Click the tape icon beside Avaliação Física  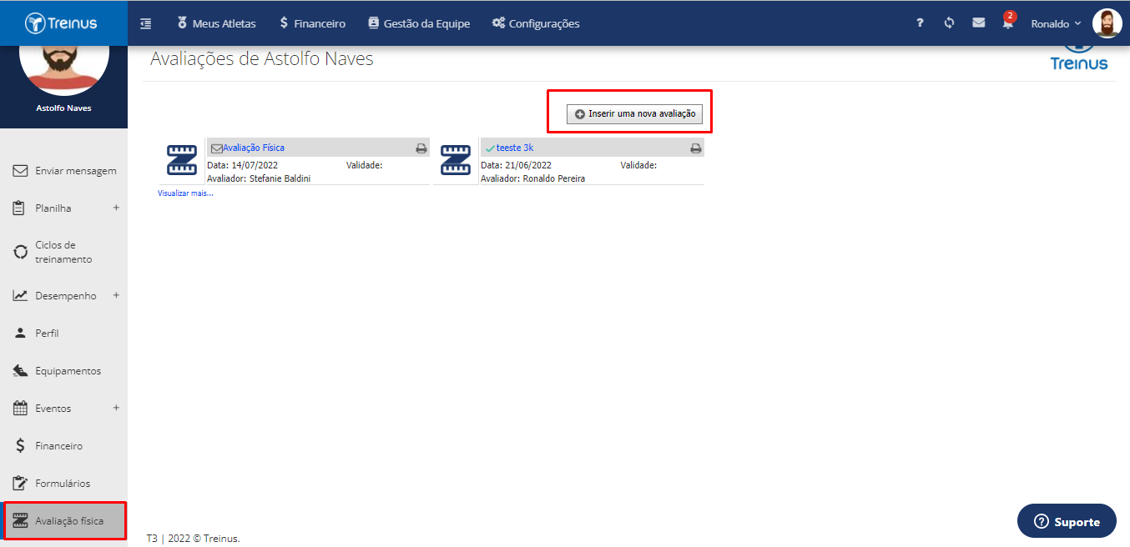point(182,160)
